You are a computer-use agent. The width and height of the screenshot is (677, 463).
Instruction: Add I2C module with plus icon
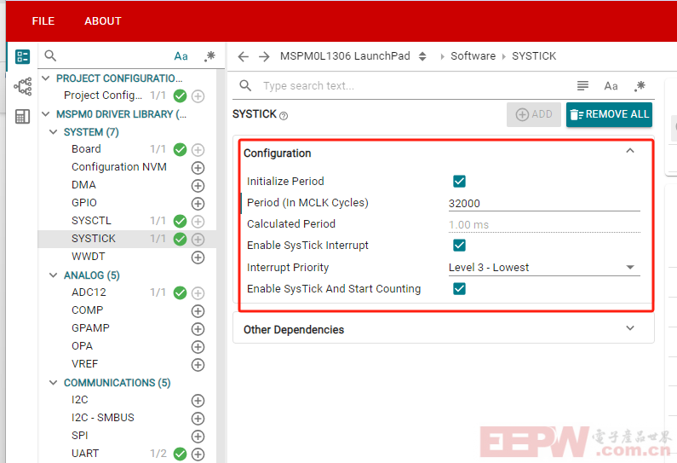[x=198, y=401]
